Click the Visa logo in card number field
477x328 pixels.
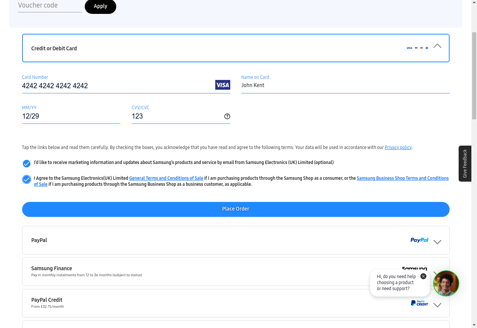pyautogui.click(x=222, y=85)
